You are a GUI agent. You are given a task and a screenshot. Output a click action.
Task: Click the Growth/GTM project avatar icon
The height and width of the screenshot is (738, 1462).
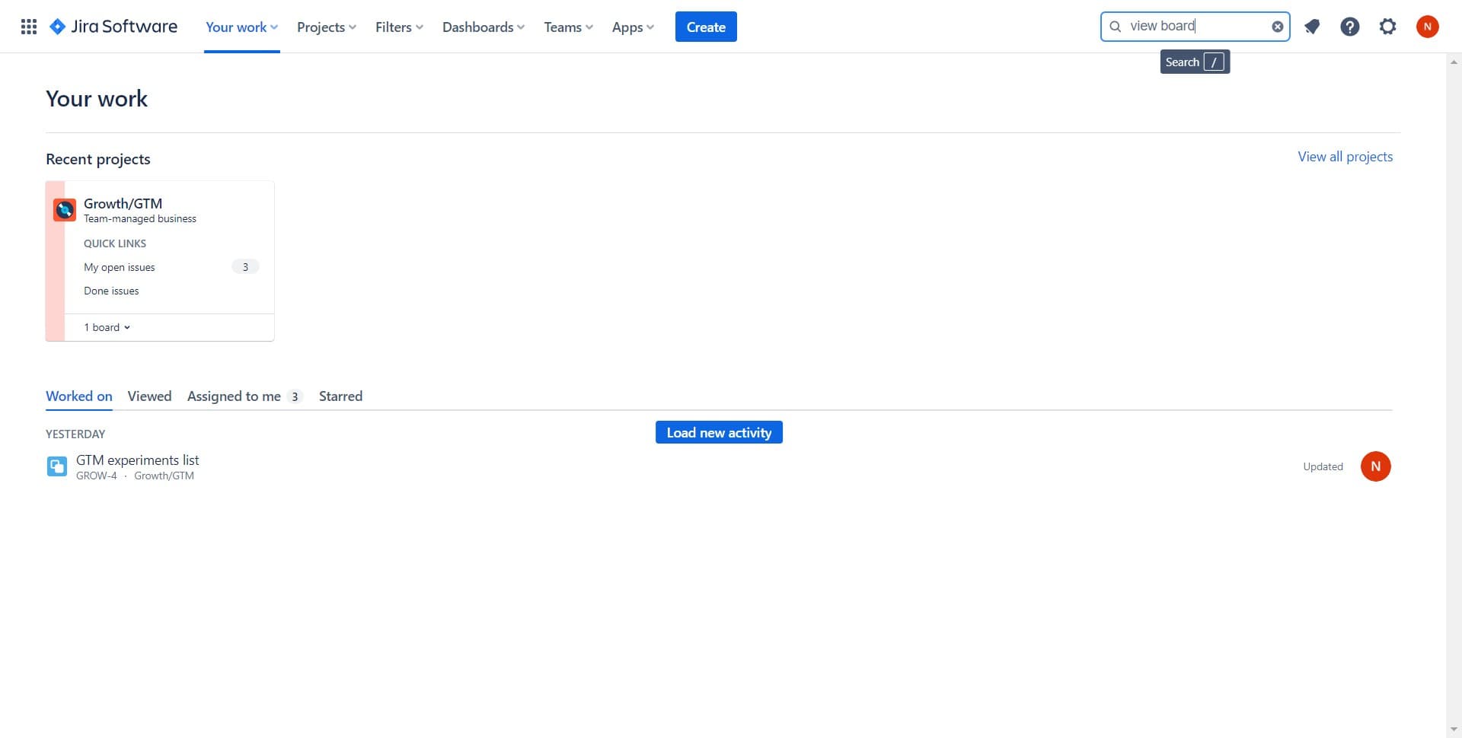click(65, 209)
